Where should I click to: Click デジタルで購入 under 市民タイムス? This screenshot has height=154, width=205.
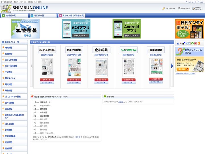[x=128, y=83]
